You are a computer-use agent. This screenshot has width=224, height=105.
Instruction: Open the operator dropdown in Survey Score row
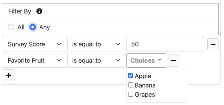[96, 44]
